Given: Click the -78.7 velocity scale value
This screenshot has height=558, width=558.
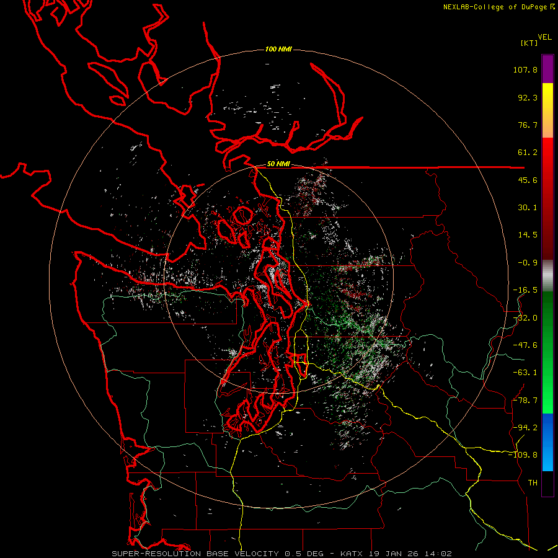Looking at the screenshot, I should click(x=525, y=401).
